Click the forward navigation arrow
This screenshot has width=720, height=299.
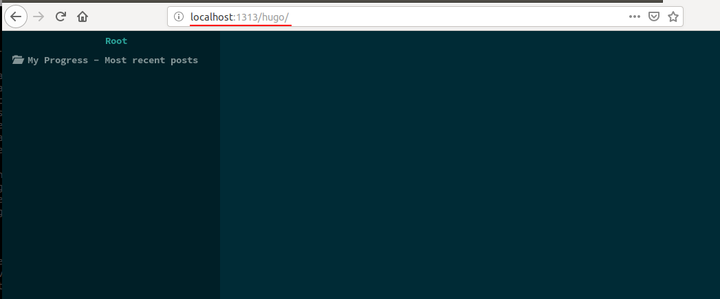[39, 16]
